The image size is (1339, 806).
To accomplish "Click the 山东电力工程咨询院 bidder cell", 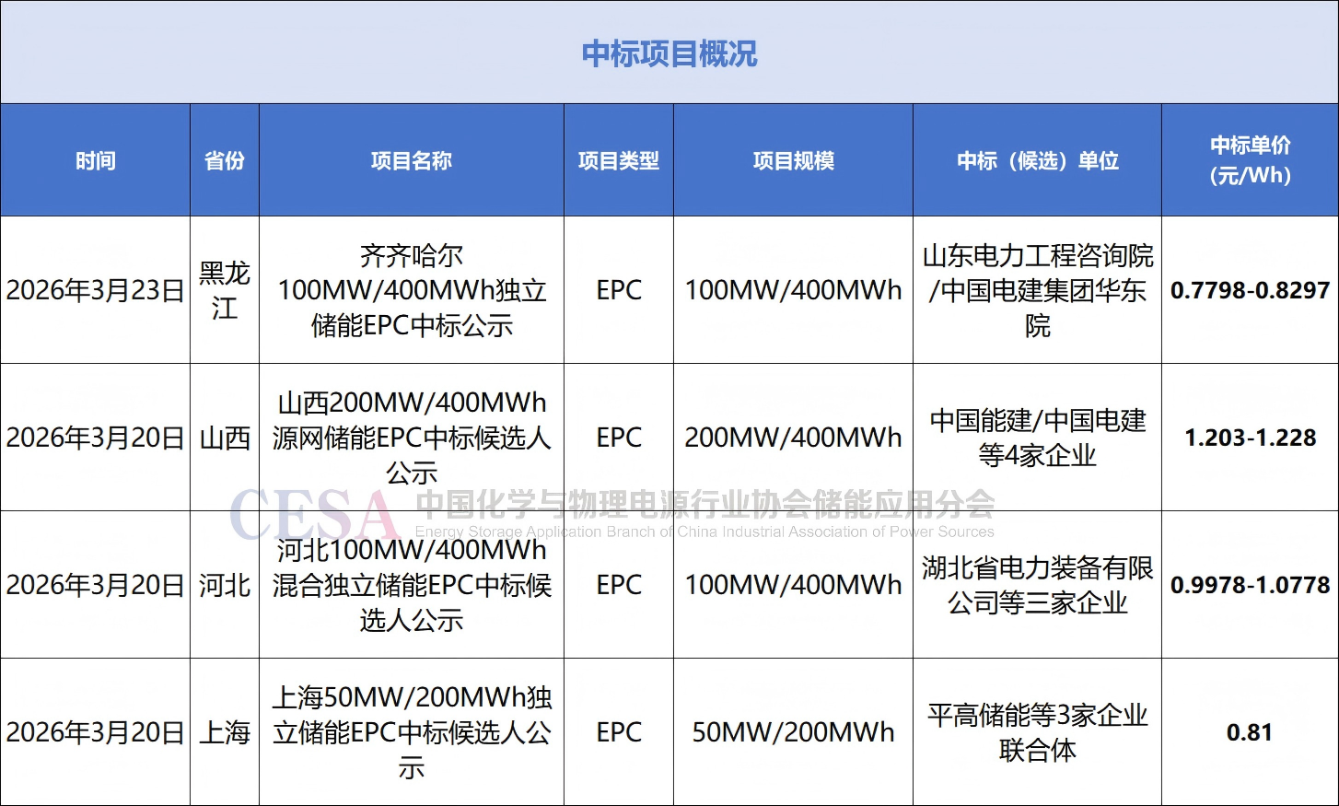I will point(1037,290).
